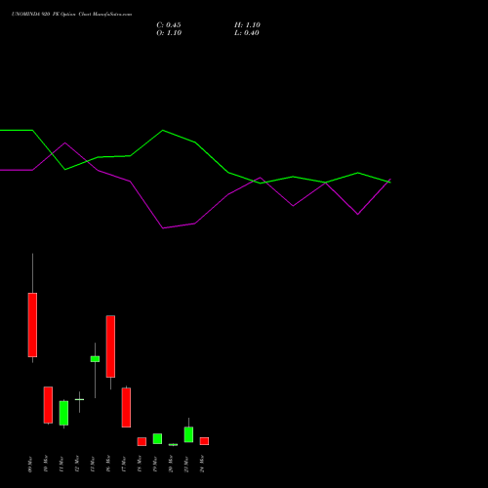Select the red candle for 10 Mar
Viewport: 488px width, 488px height.
coord(48,405)
